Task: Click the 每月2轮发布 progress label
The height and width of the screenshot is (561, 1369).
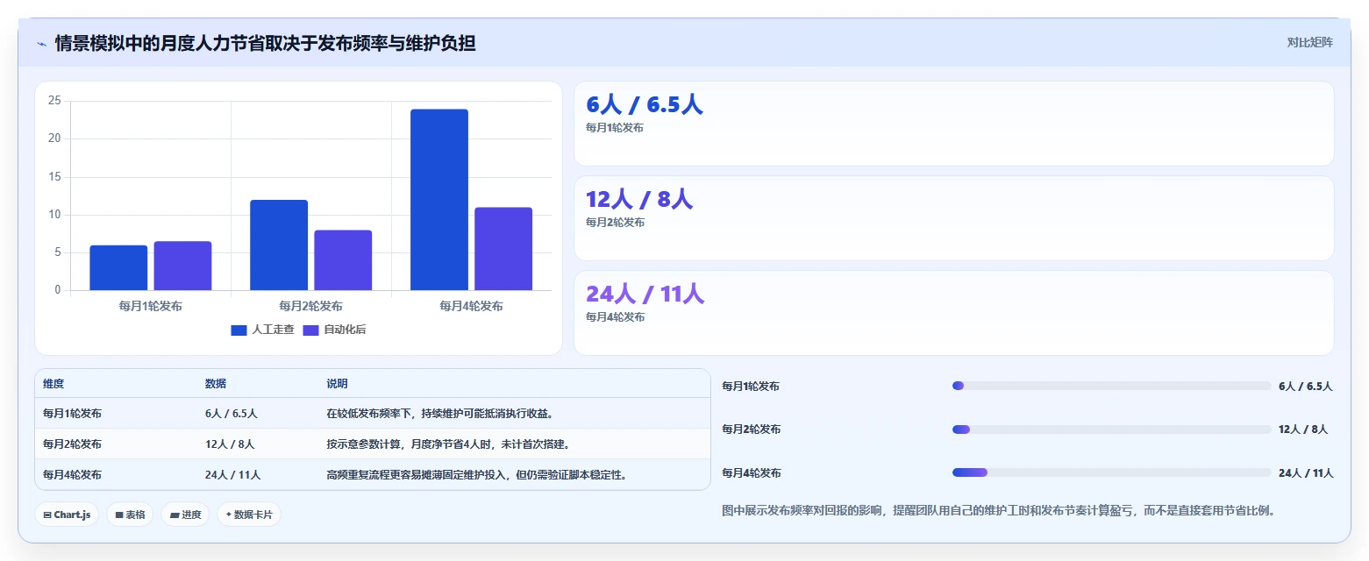Action: [x=751, y=430]
